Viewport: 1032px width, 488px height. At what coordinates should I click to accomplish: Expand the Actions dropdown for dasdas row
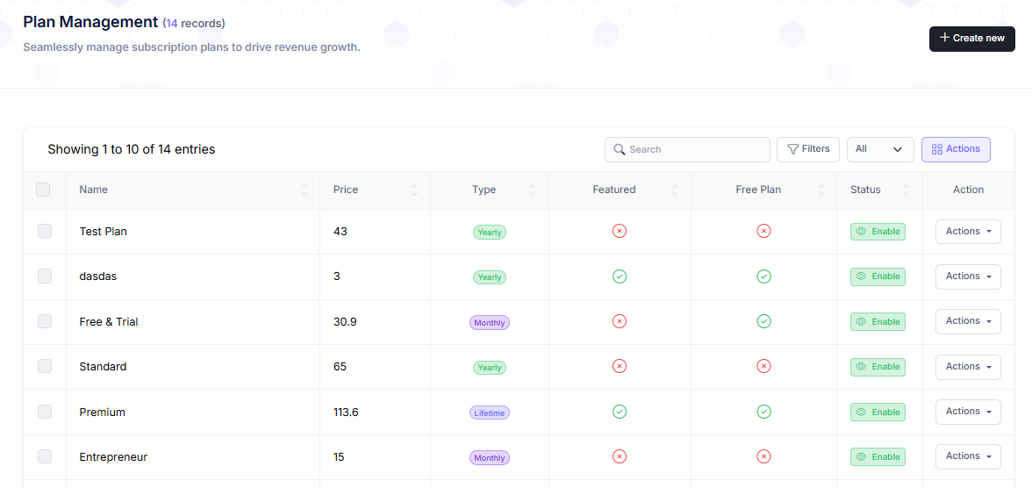(x=968, y=276)
